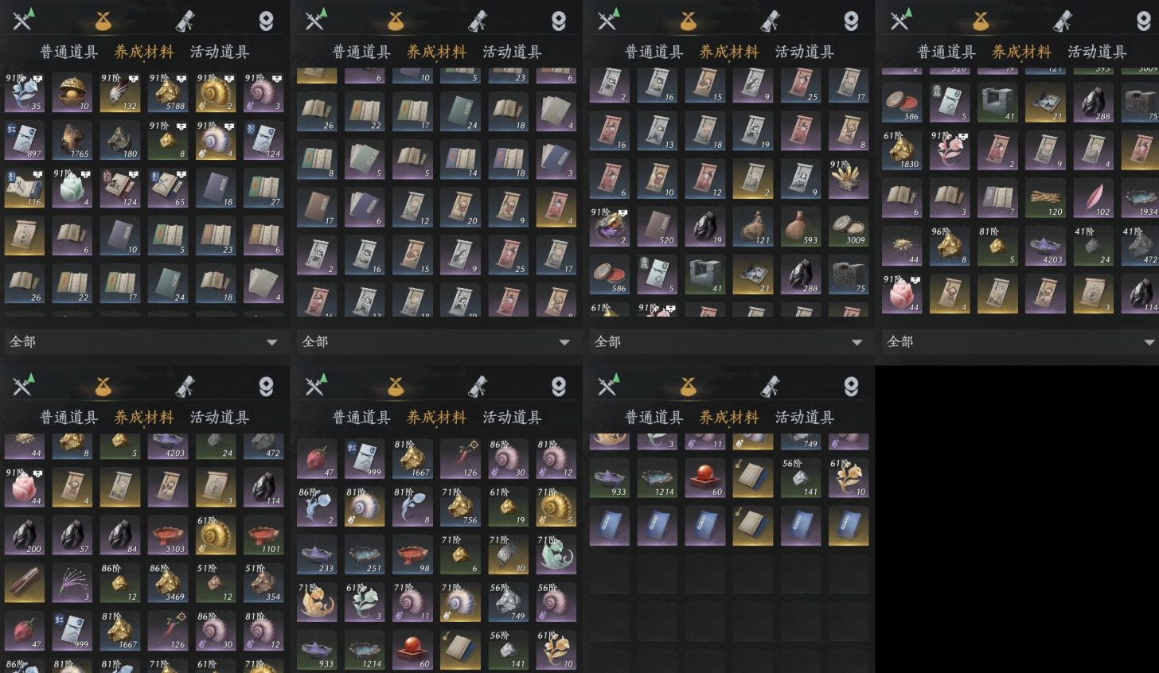Click the blue 虹 card with 897
The width and height of the screenshot is (1159, 673).
coord(25,141)
